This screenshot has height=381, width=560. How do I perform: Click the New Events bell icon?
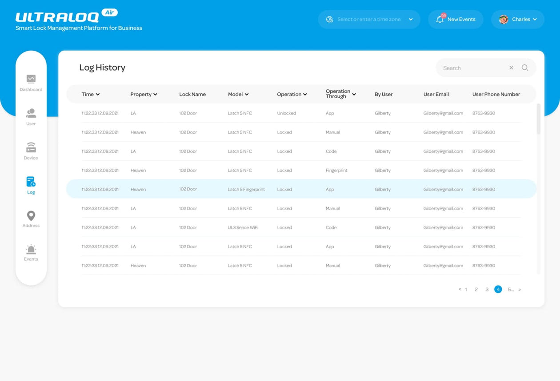440,20
